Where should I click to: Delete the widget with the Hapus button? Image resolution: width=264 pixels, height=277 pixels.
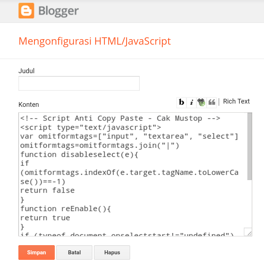[112, 252]
